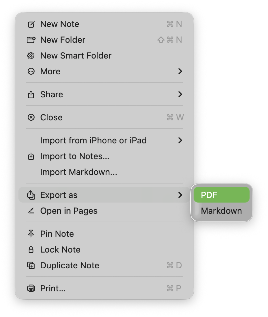Screen dimensions: 268x317
Task: Click the New Smart Folder gear icon
Action: [x=31, y=56]
